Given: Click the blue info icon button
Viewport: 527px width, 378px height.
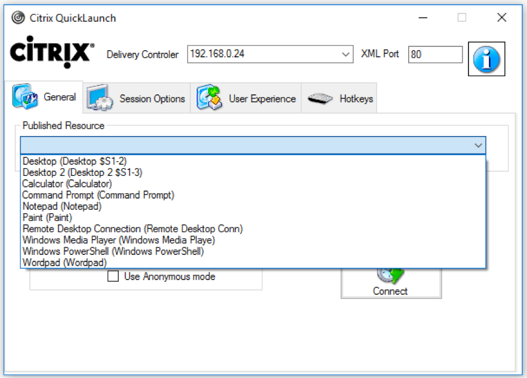Looking at the screenshot, I should pos(487,59).
